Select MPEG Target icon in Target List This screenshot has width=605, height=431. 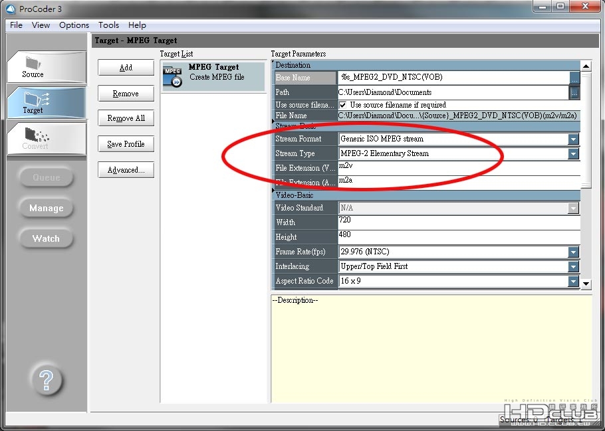[172, 77]
